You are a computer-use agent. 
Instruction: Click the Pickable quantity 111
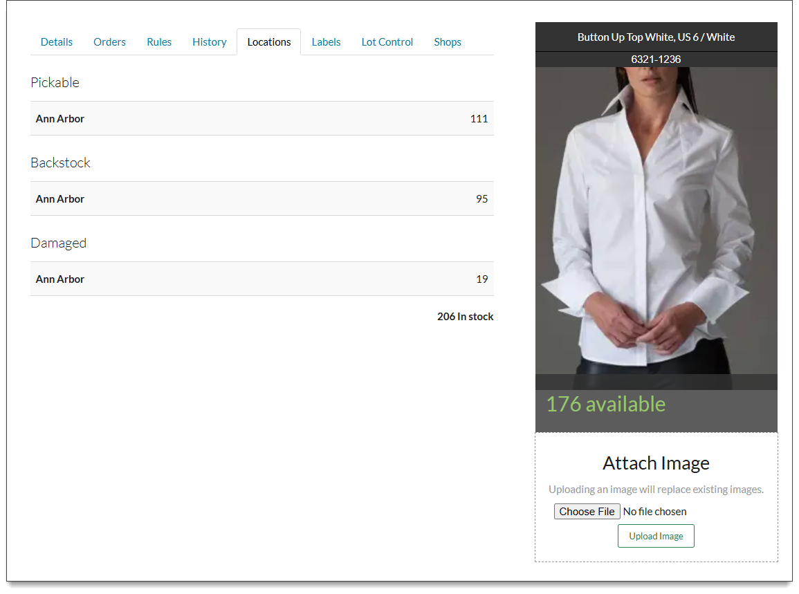[479, 119]
